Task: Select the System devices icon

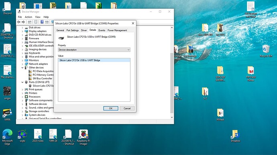Action: (26, 115)
